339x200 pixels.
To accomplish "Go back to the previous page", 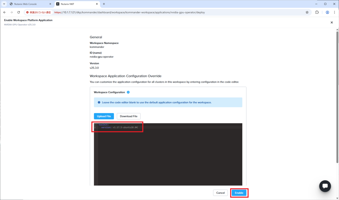I will click(x=5, y=12).
